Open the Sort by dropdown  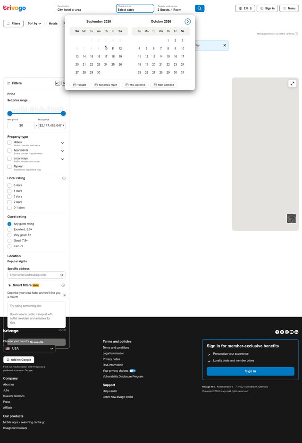34,24
